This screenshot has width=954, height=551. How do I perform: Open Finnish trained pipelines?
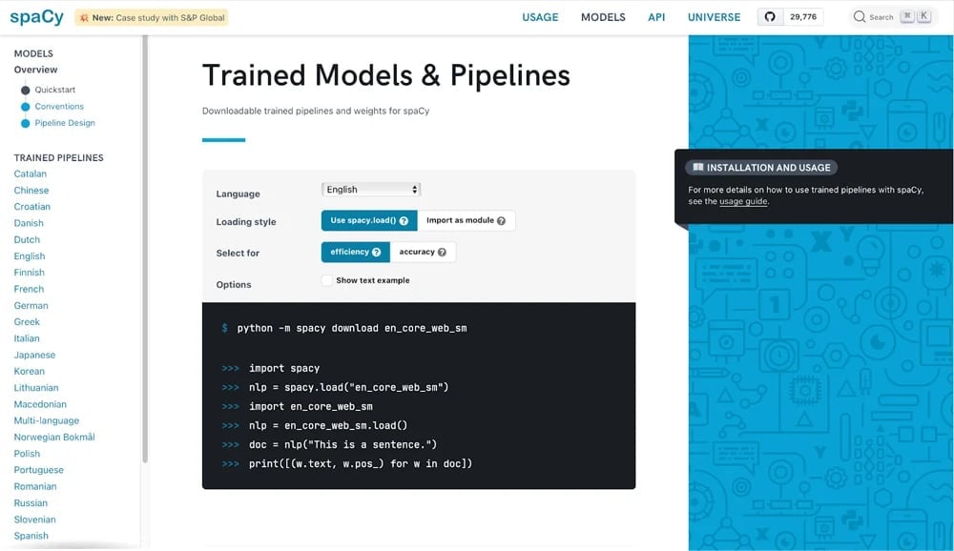coord(30,273)
